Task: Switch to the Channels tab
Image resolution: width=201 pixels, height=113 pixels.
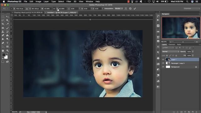Action: 172,45
